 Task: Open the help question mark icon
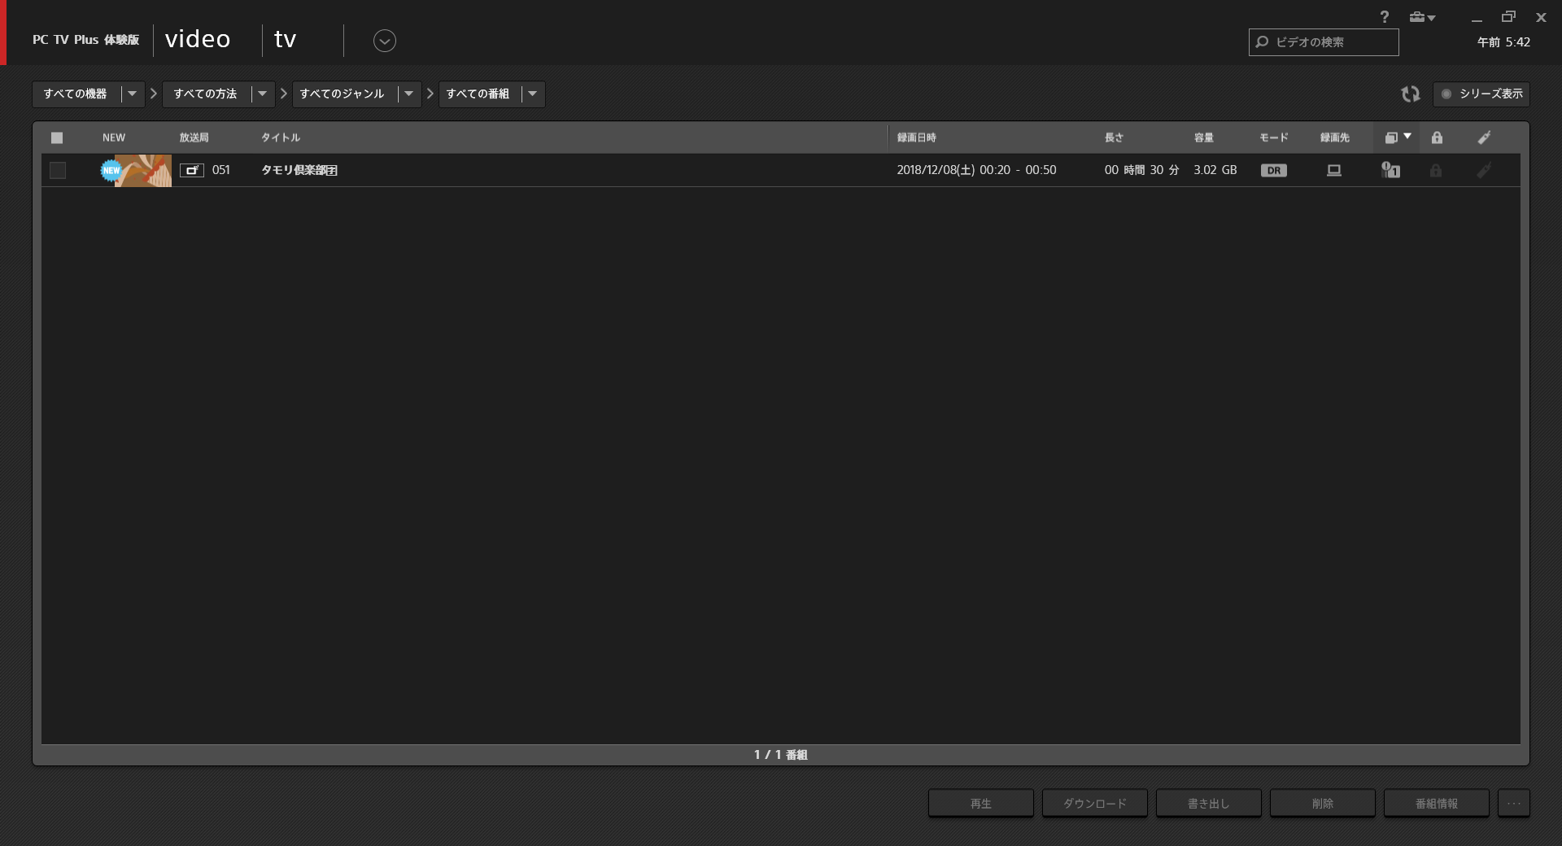1384,17
